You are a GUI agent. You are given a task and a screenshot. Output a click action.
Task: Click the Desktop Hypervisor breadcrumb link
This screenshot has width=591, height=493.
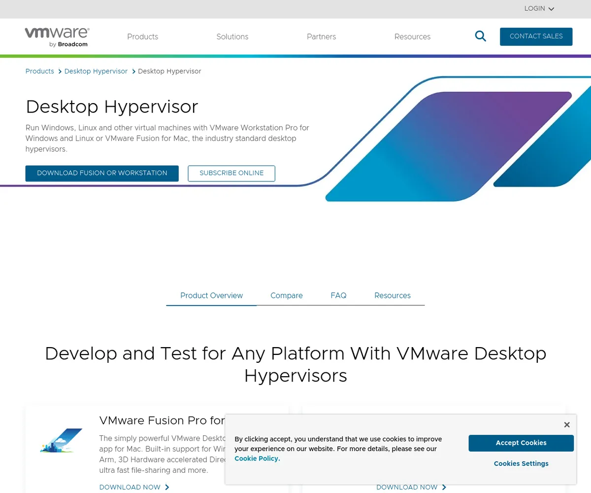tap(96, 71)
